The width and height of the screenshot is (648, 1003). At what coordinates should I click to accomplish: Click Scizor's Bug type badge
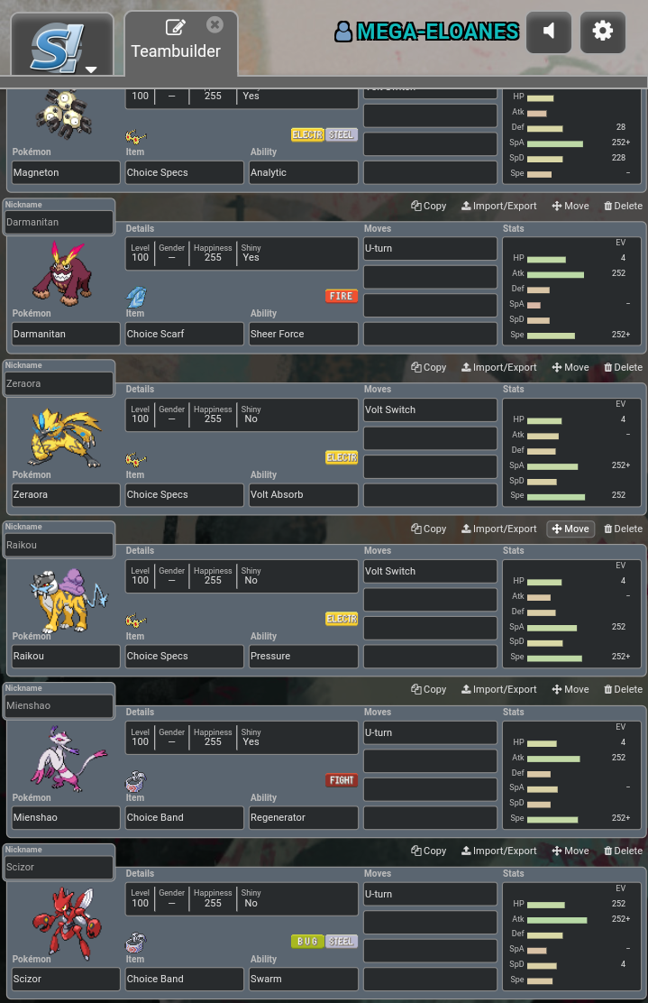click(x=307, y=942)
